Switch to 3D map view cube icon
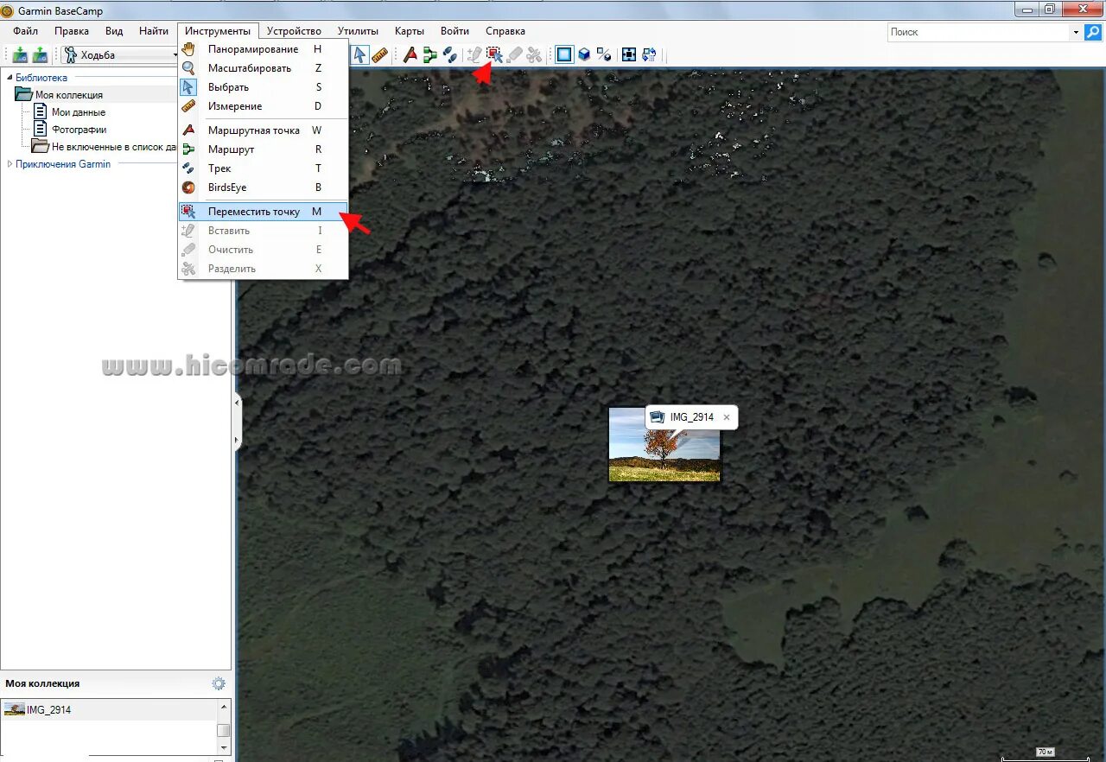This screenshot has height=762, width=1106. pos(585,55)
